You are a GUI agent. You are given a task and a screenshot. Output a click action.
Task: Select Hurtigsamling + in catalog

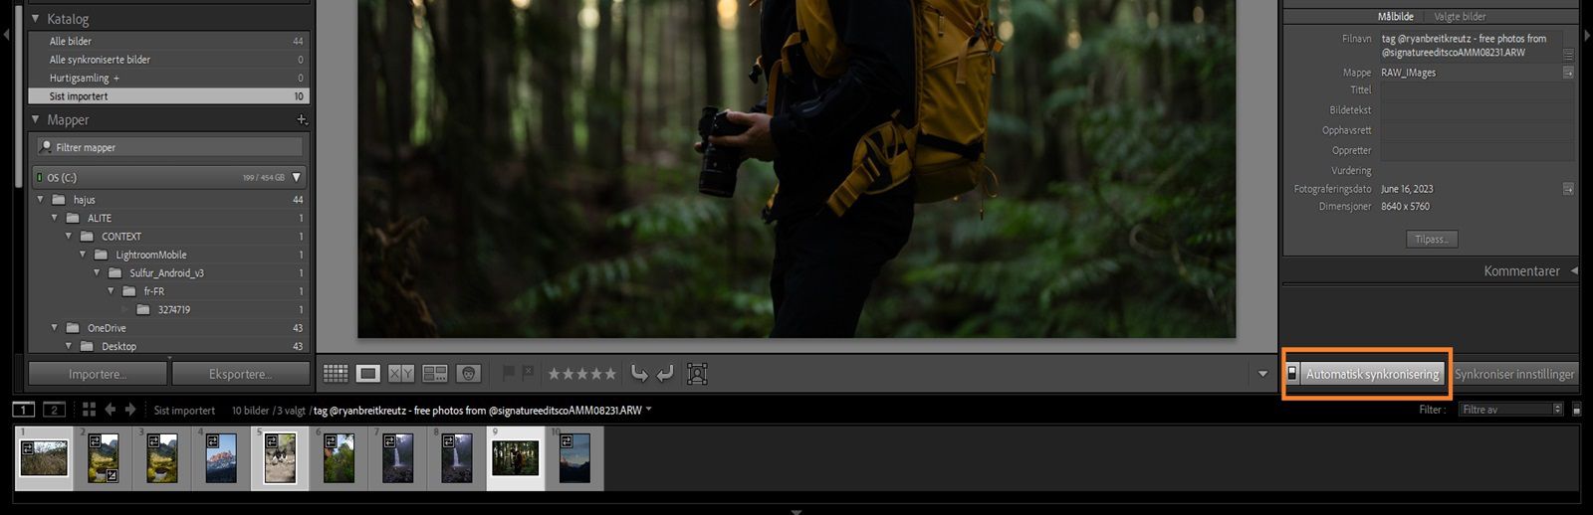(169, 78)
